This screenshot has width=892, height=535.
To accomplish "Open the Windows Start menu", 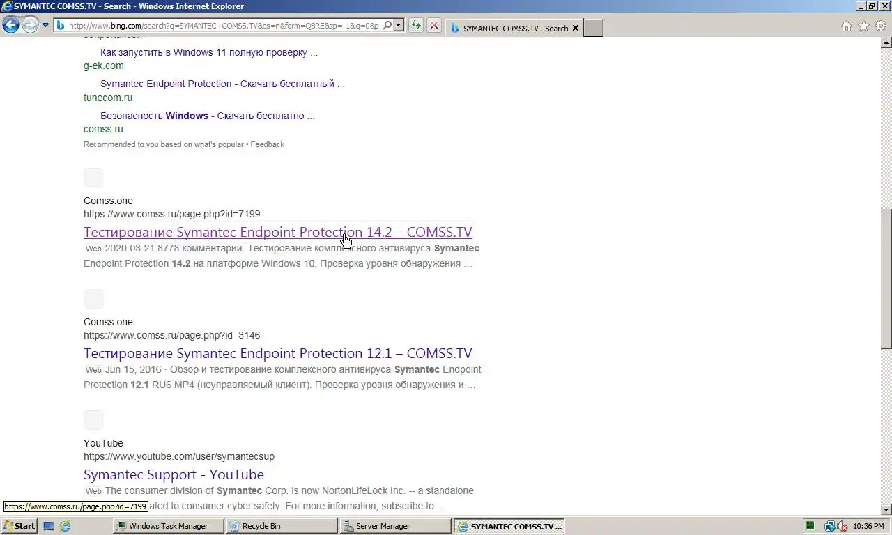I will pos(20,526).
